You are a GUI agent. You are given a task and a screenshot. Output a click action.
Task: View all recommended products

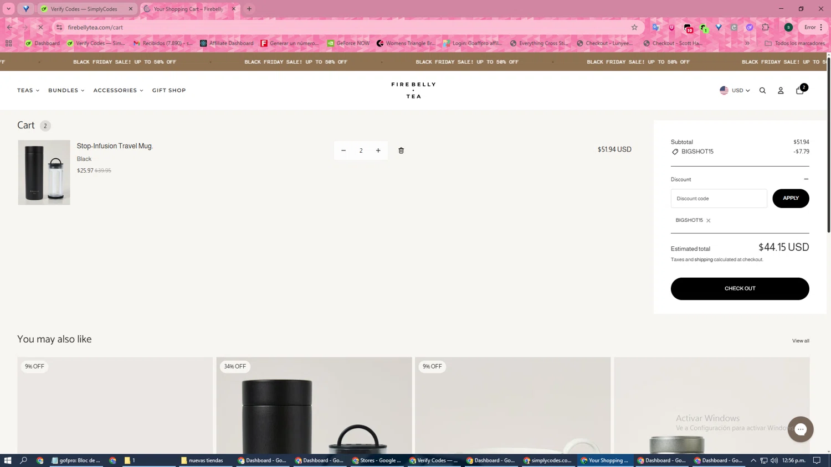[x=801, y=341]
